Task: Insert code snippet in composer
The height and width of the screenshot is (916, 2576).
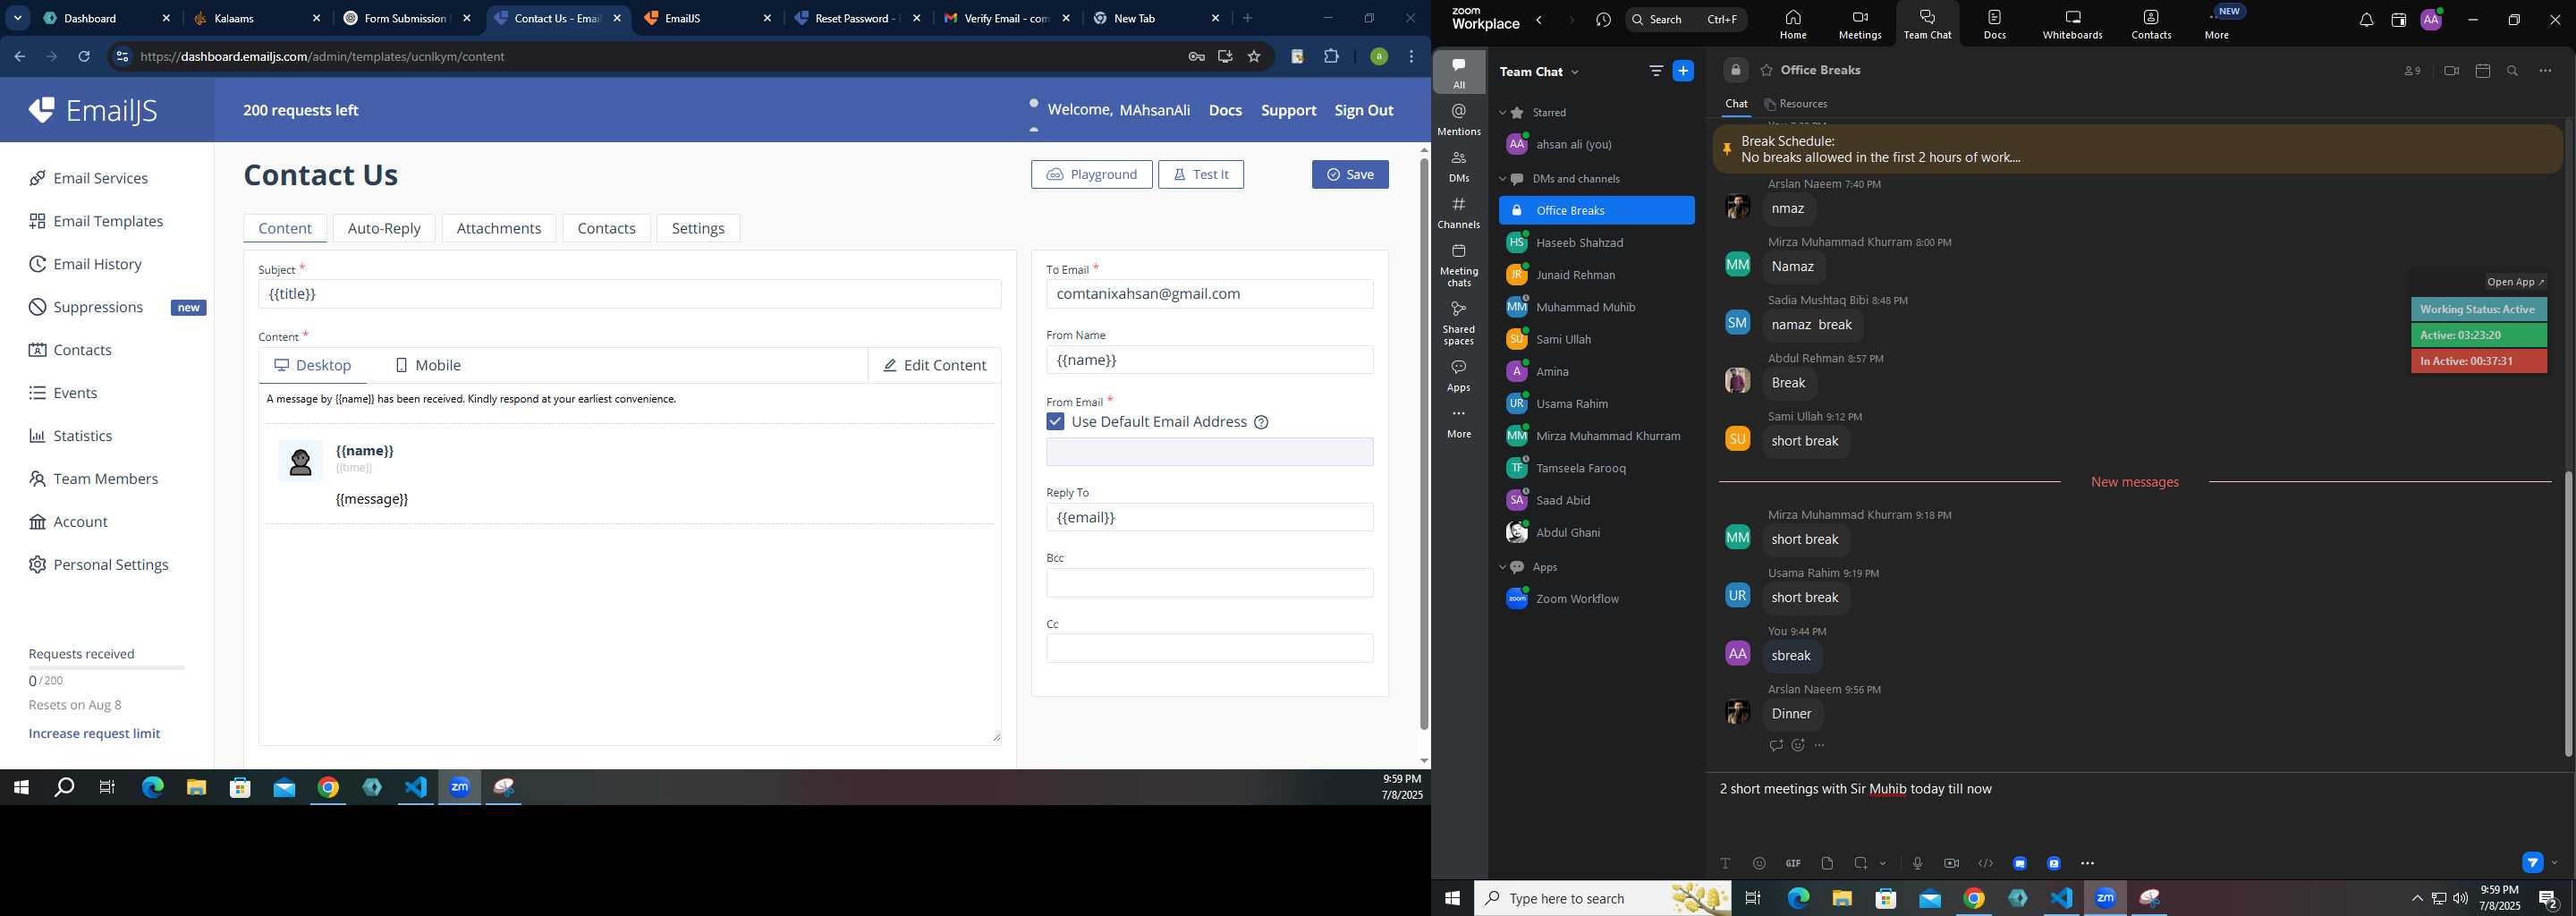Action: [x=1985, y=863]
